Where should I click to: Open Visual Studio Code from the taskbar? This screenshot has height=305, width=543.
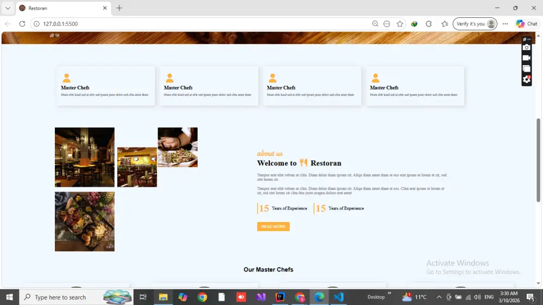339,297
